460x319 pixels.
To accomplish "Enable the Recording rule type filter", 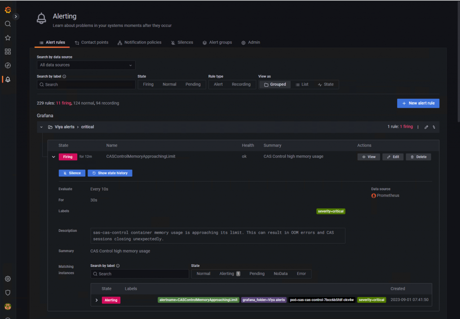I will click(x=241, y=84).
